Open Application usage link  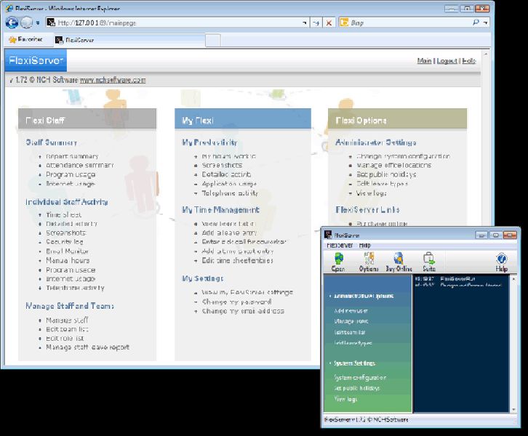(x=229, y=184)
